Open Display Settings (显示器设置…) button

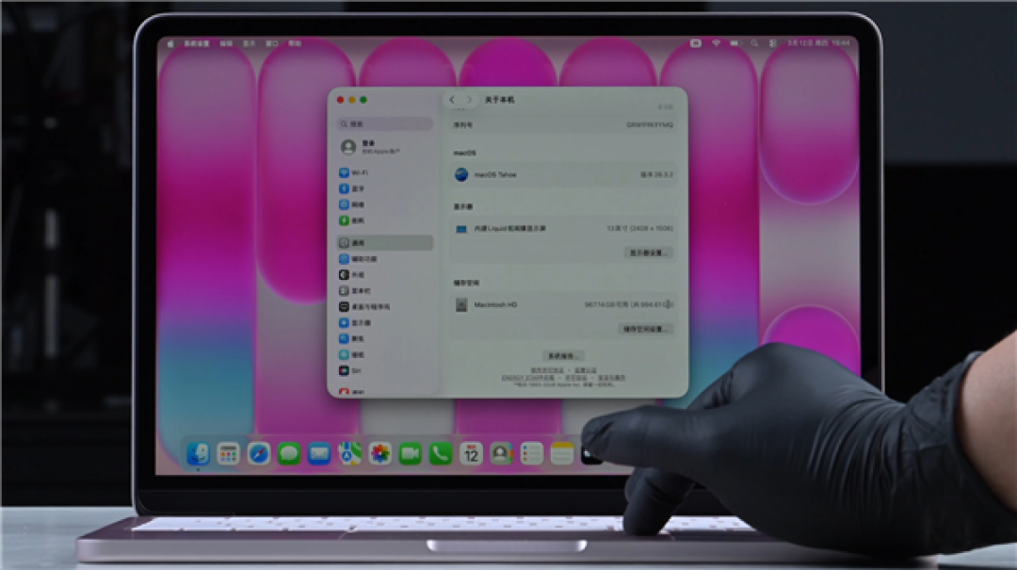(649, 252)
